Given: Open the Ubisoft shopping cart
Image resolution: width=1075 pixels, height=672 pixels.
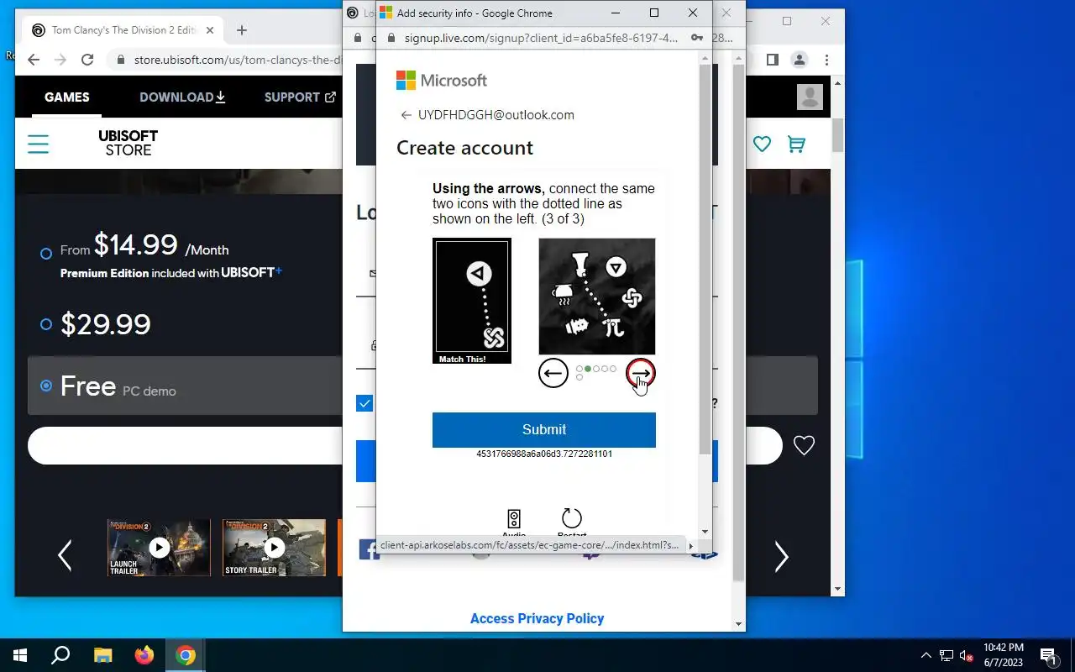Looking at the screenshot, I should (x=796, y=144).
